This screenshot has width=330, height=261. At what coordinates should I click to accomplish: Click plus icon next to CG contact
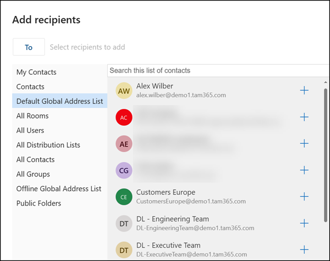304,170
